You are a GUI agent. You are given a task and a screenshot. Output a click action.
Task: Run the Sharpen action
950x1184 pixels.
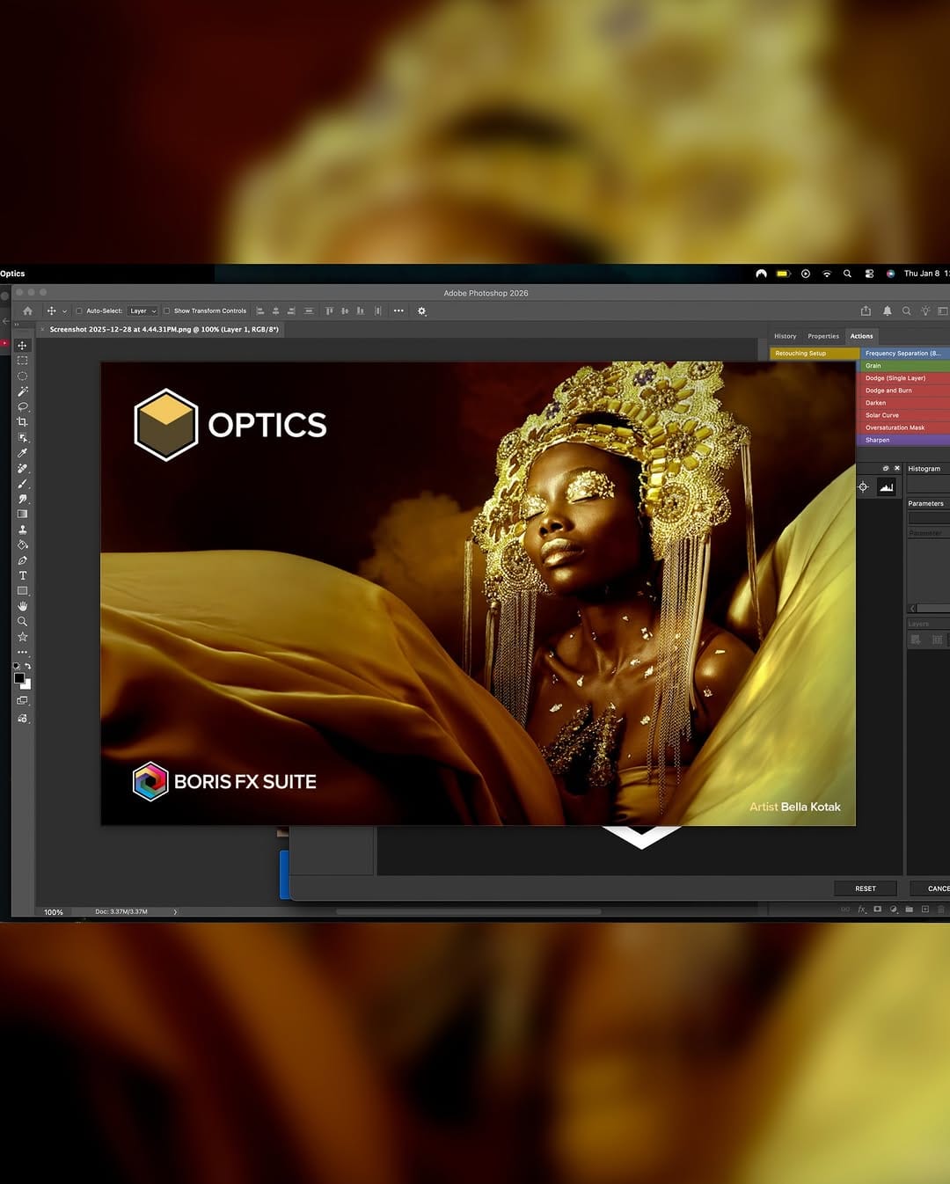pos(906,440)
